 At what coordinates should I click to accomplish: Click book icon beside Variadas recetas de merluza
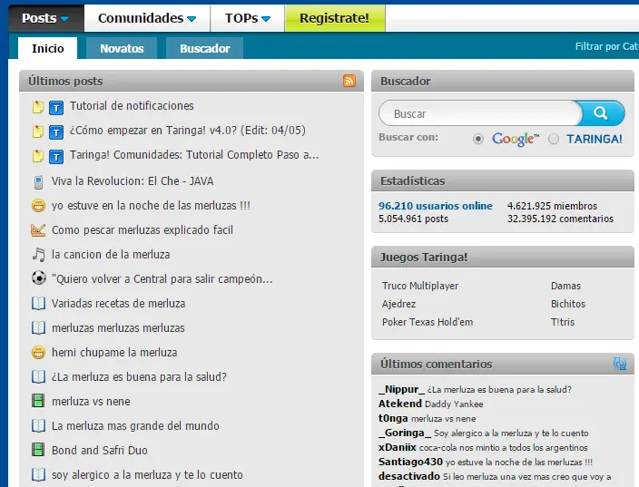tap(38, 304)
